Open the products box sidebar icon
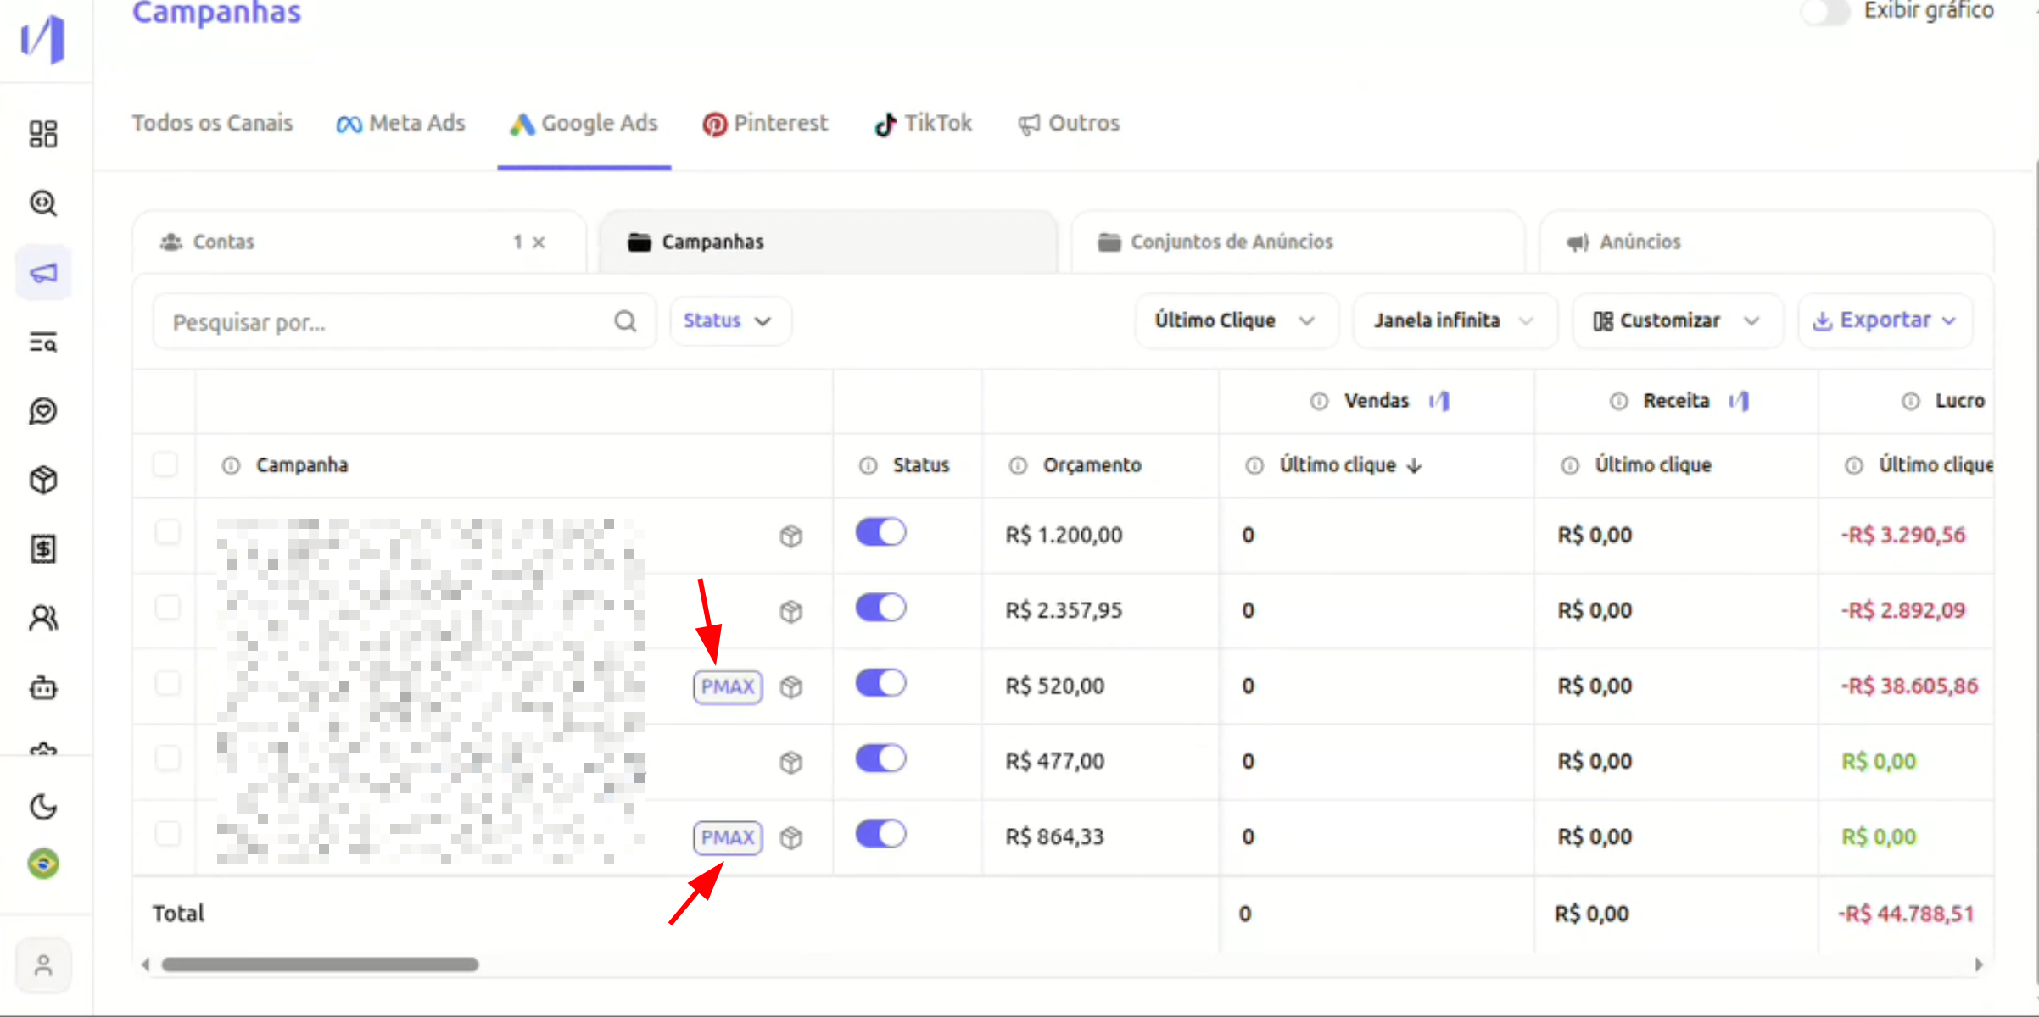This screenshot has width=2039, height=1017. 43,481
